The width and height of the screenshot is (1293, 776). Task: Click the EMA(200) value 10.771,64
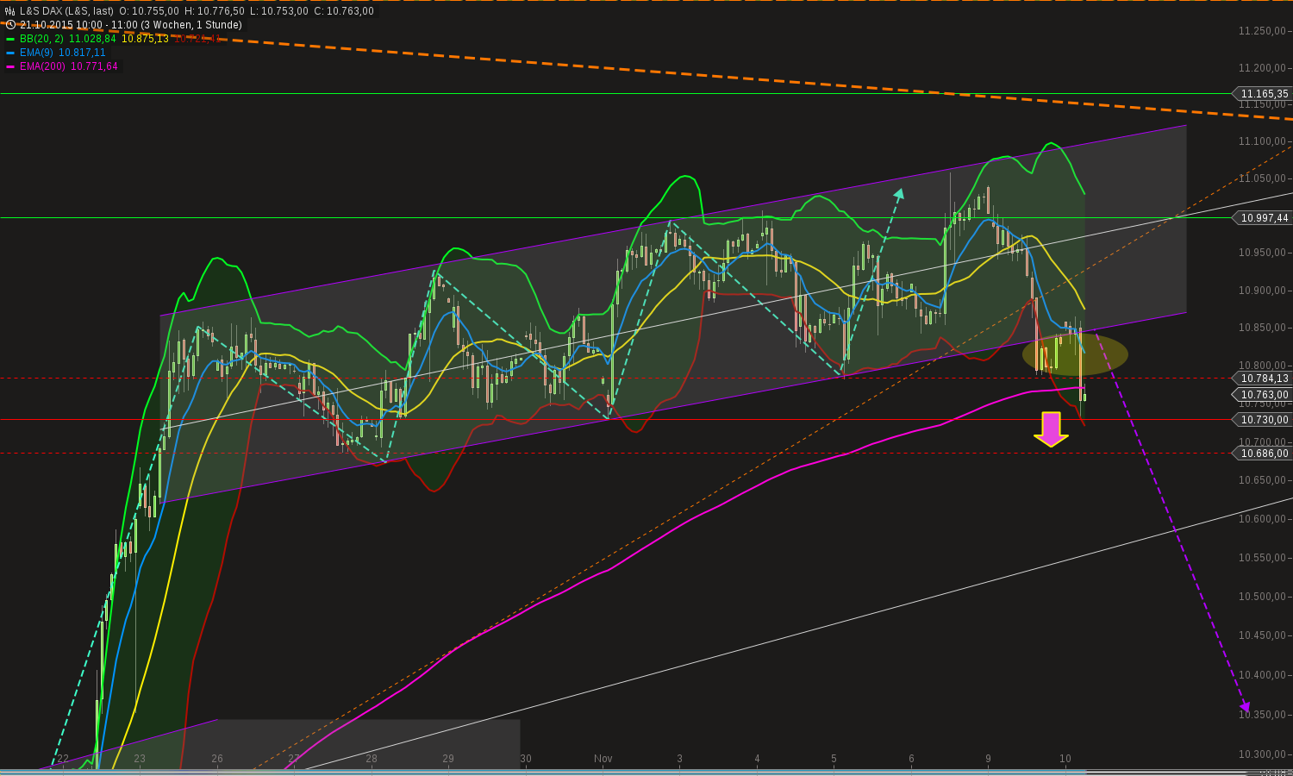[x=94, y=66]
